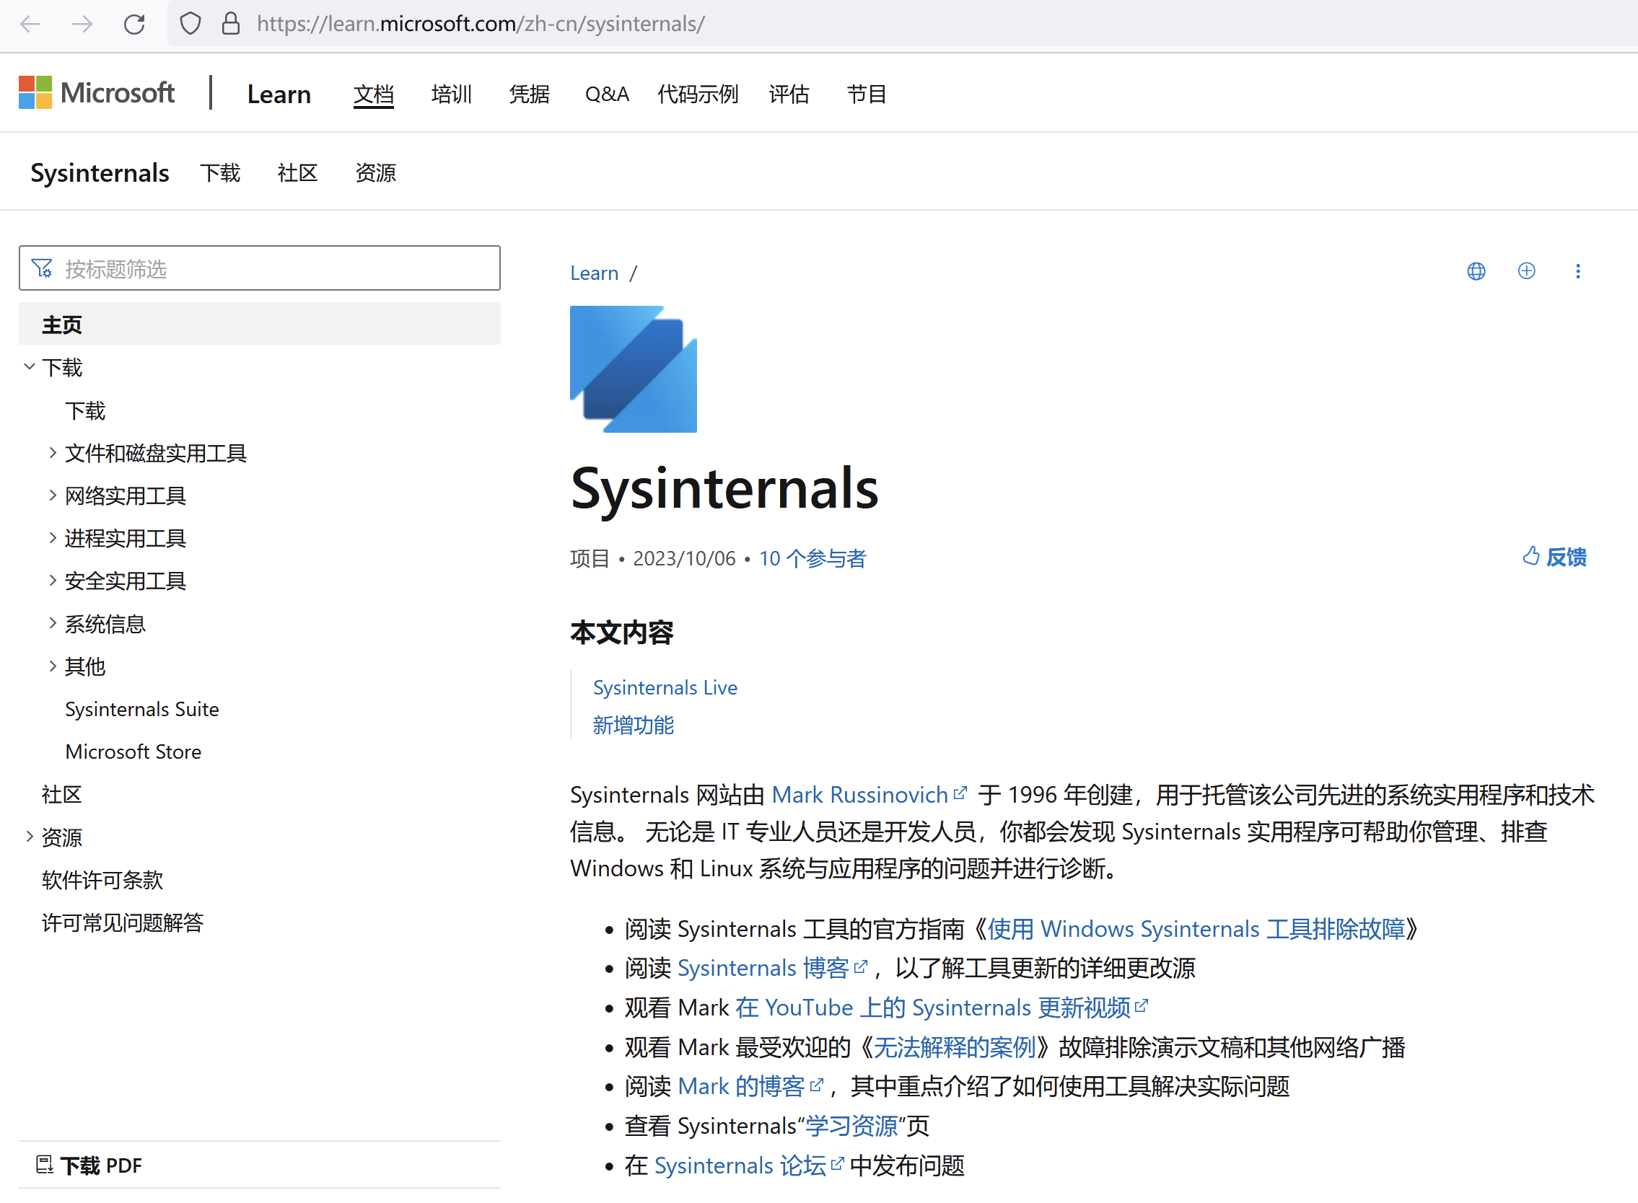Expand 文件和磁盘实用工具 tree node
Image resolution: width=1638 pixels, height=1203 pixels.
pyautogui.click(x=53, y=453)
